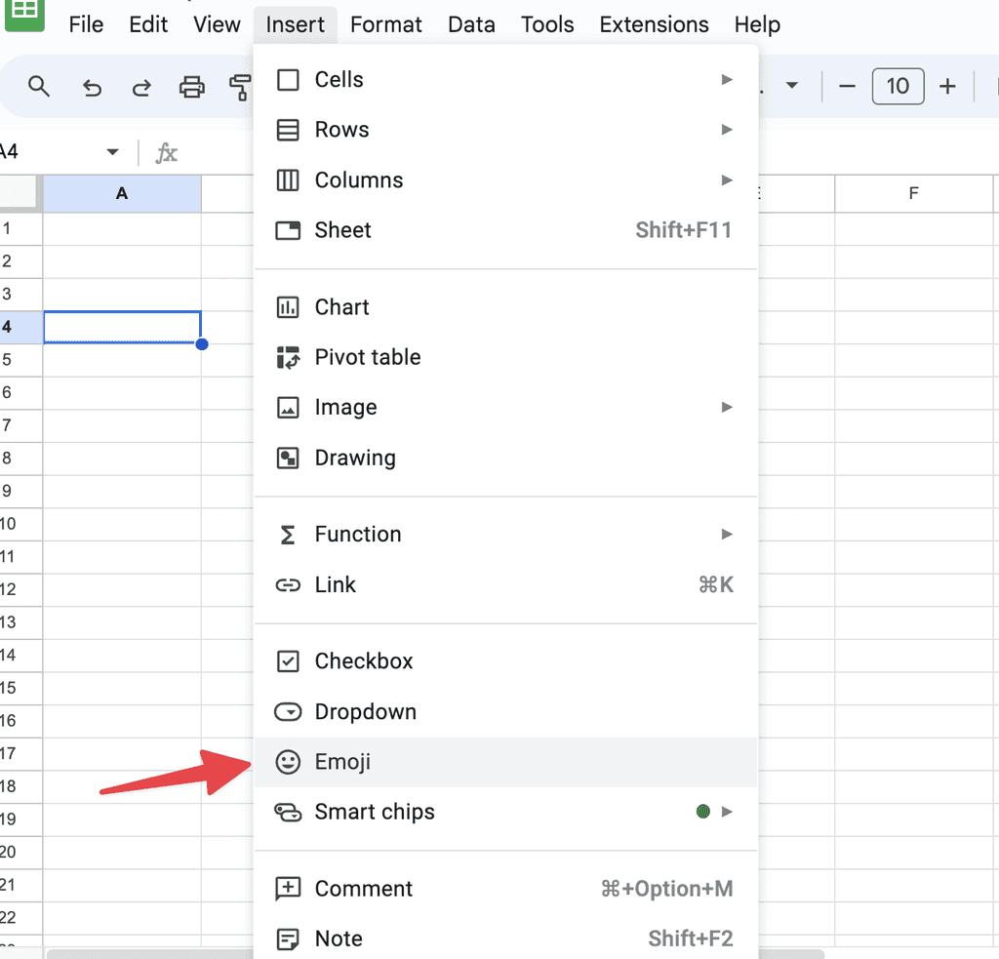This screenshot has width=999, height=959.
Task: Increase font size with plus button
Action: tap(947, 86)
